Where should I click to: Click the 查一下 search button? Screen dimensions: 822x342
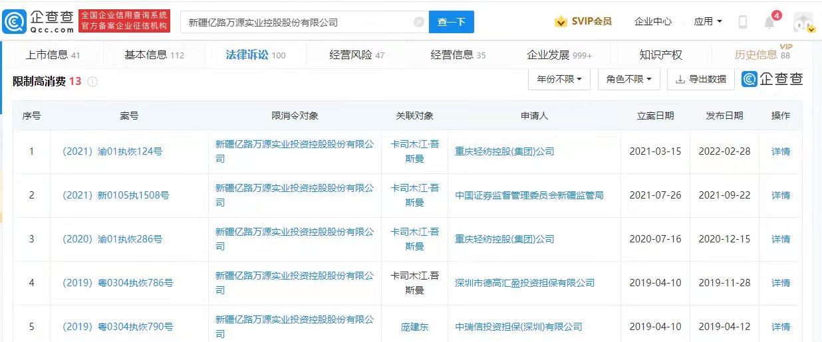click(x=451, y=22)
